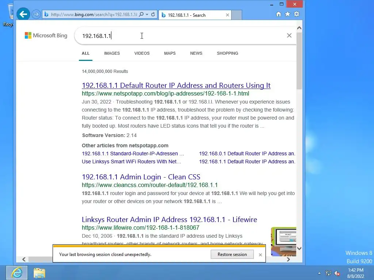Click the 'Restore session' button
Viewport: 374px width, 280px height.
click(x=232, y=254)
